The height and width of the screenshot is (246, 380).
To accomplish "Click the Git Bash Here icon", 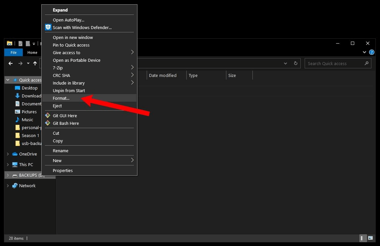I will [48, 123].
